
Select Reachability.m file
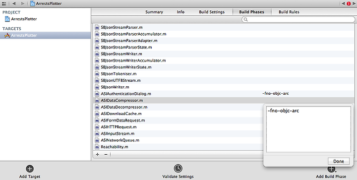(x=115, y=147)
